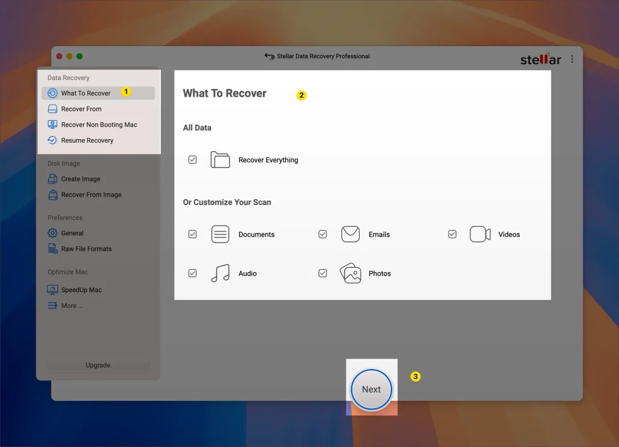Open the three-dot menu

572,59
